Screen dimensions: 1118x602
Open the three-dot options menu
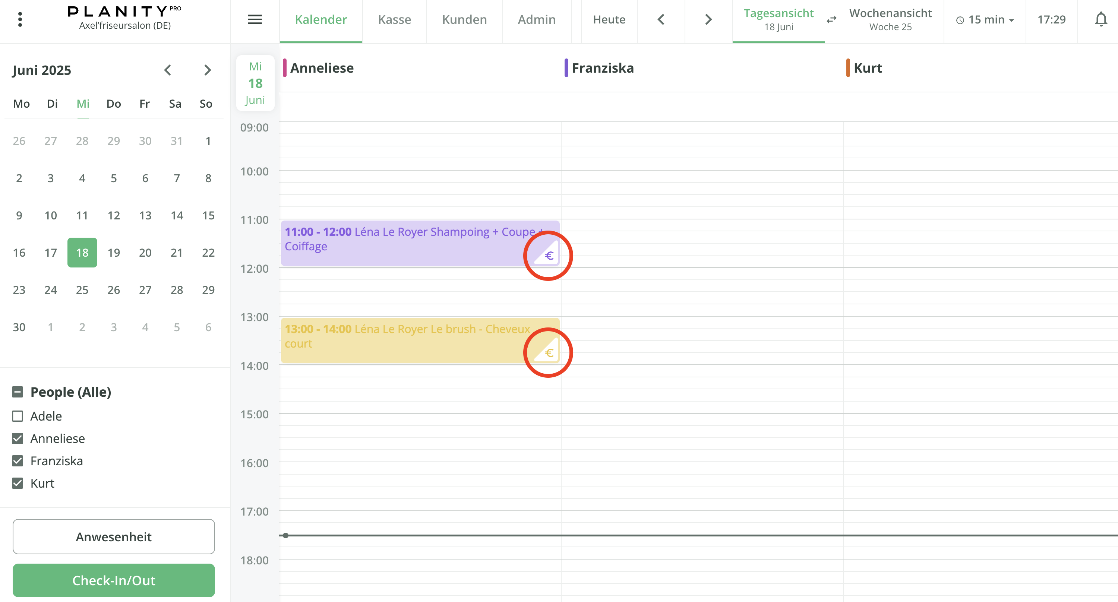coord(20,19)
